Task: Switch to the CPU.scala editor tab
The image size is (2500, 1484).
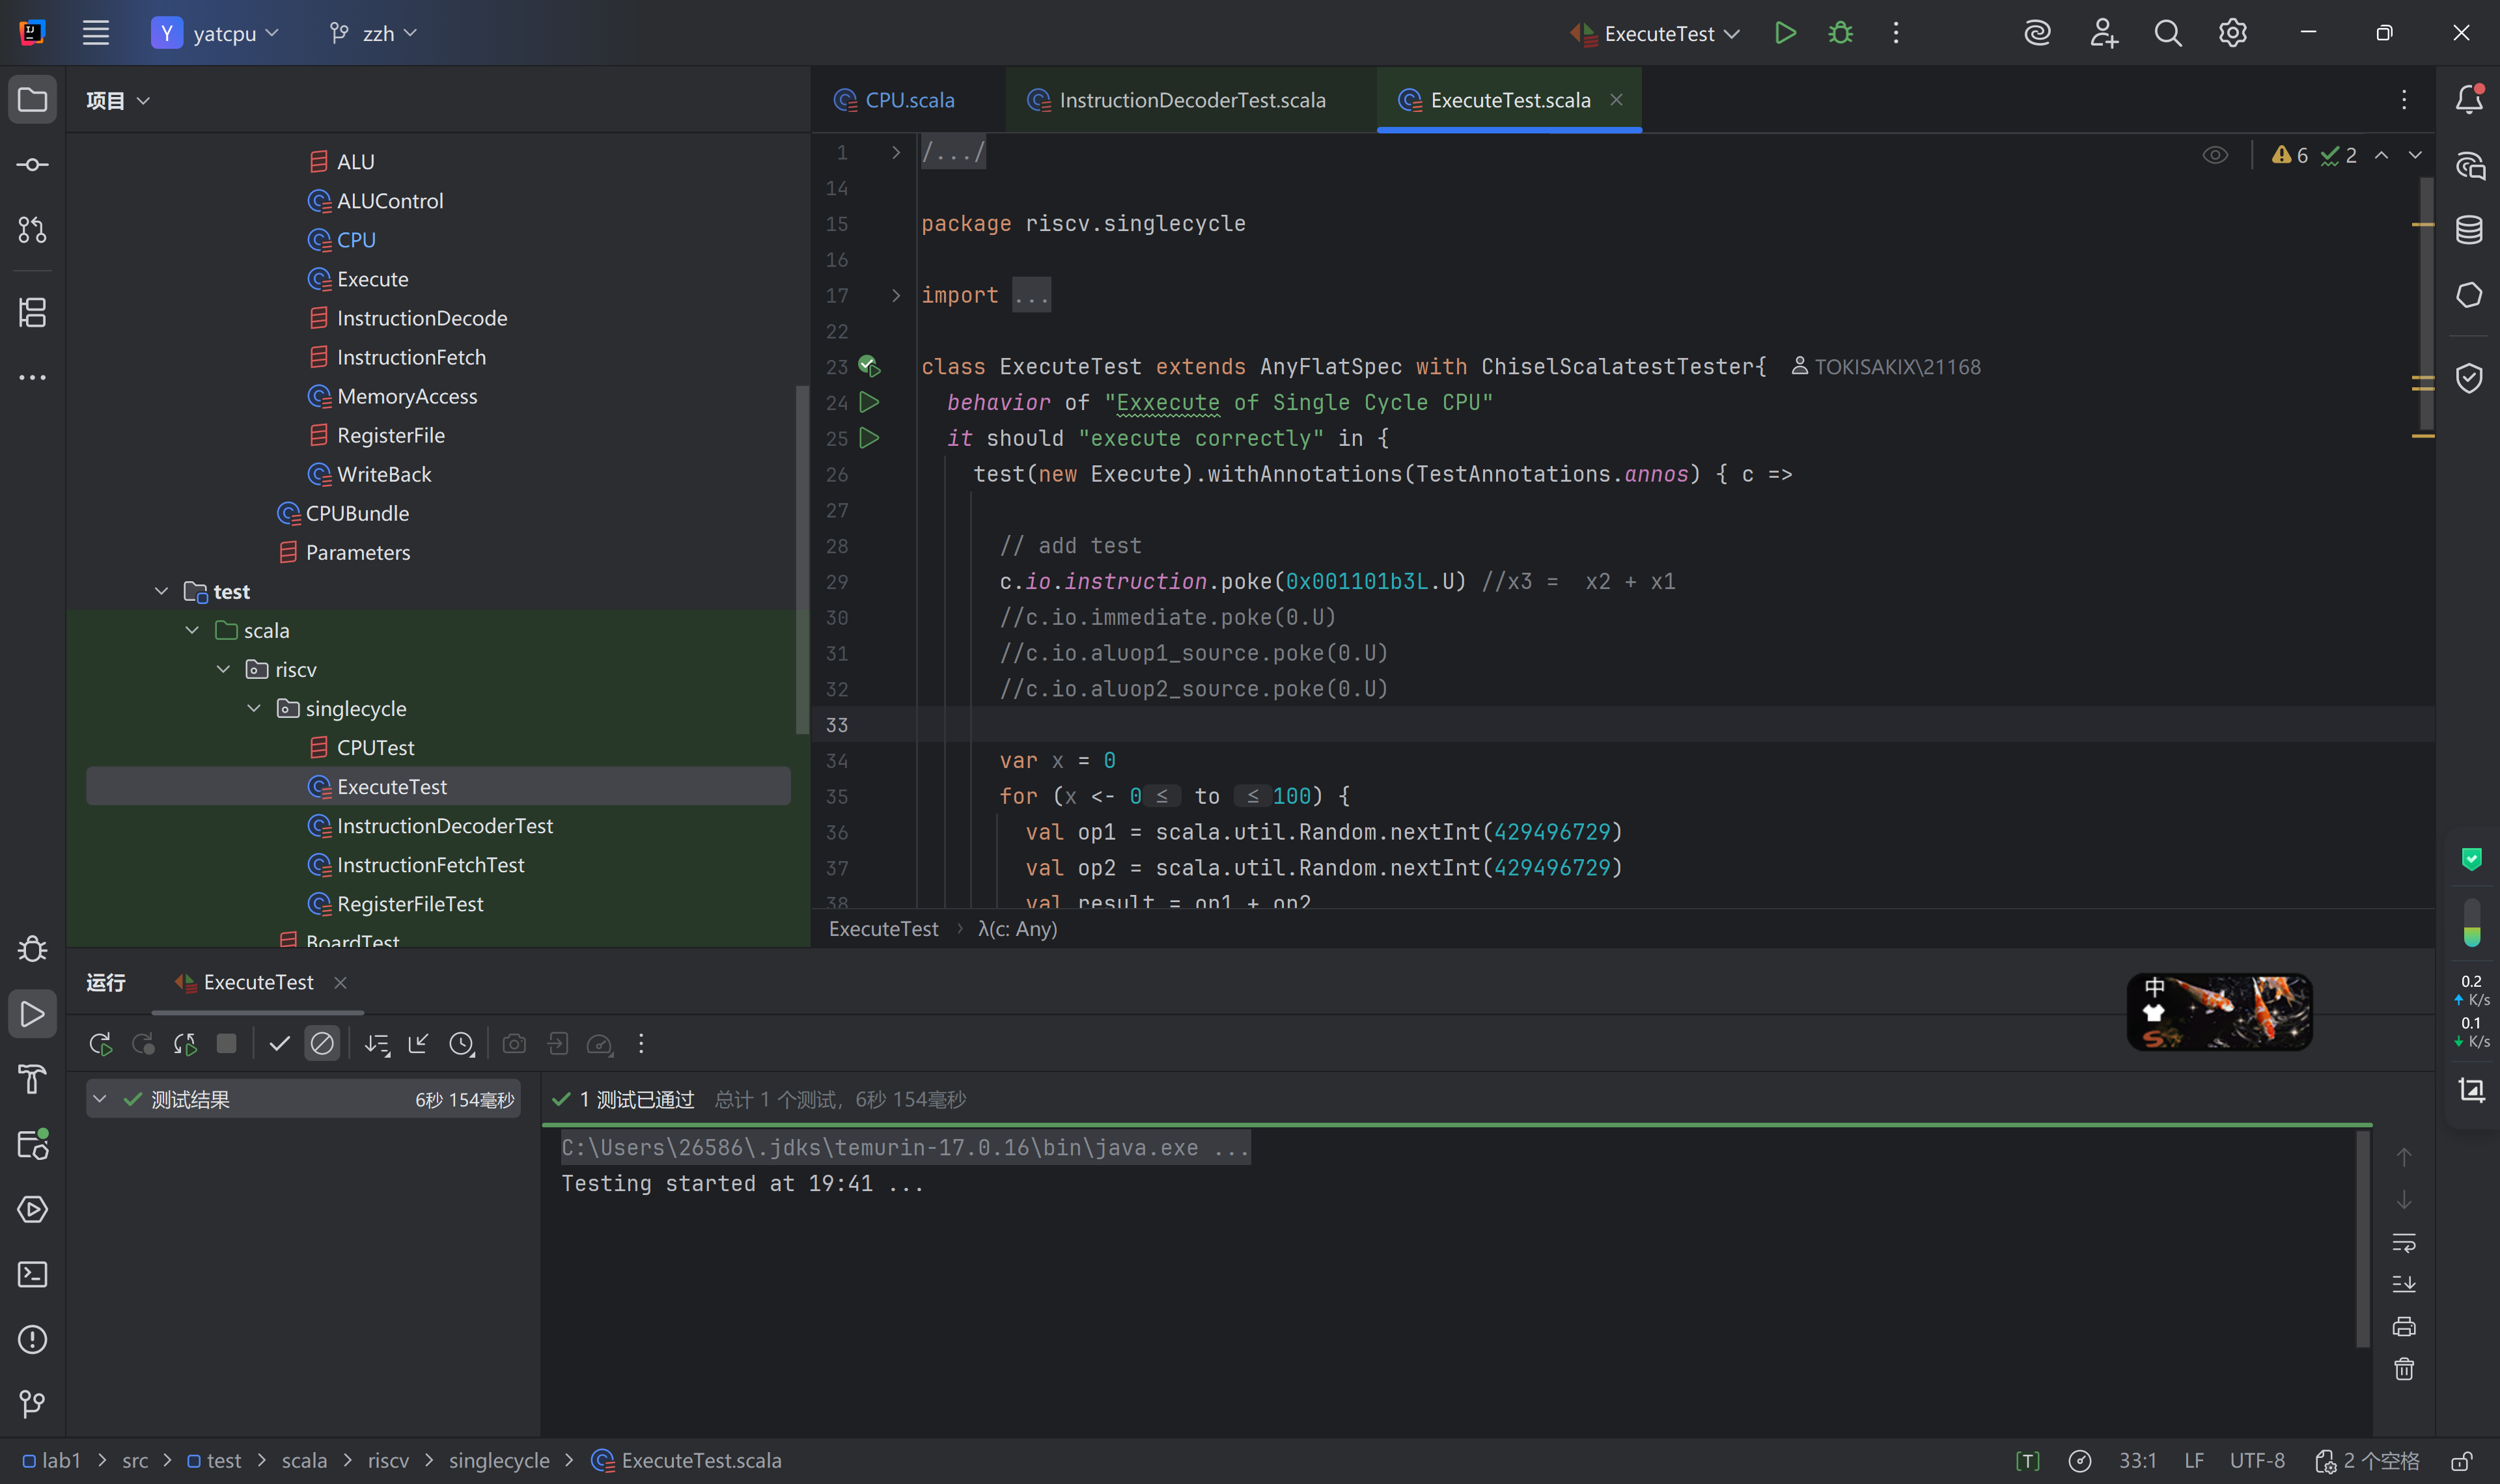Action: (x=908, y=100)
